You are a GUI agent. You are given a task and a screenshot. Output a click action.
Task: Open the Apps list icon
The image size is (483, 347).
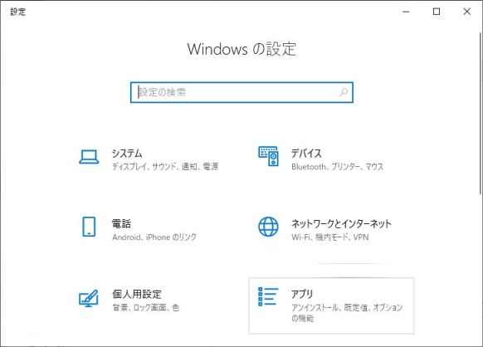pyautogui.click(x=268, y=296)
